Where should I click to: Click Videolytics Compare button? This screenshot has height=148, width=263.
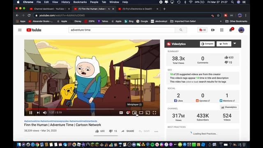pos(207,44)
